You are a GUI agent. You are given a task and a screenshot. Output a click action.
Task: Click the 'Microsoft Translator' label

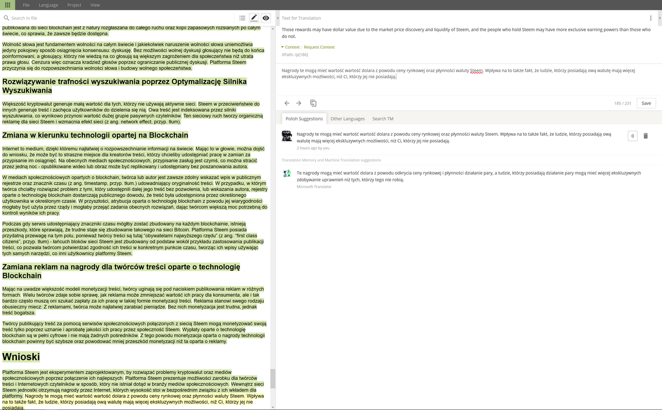point(314,186)
